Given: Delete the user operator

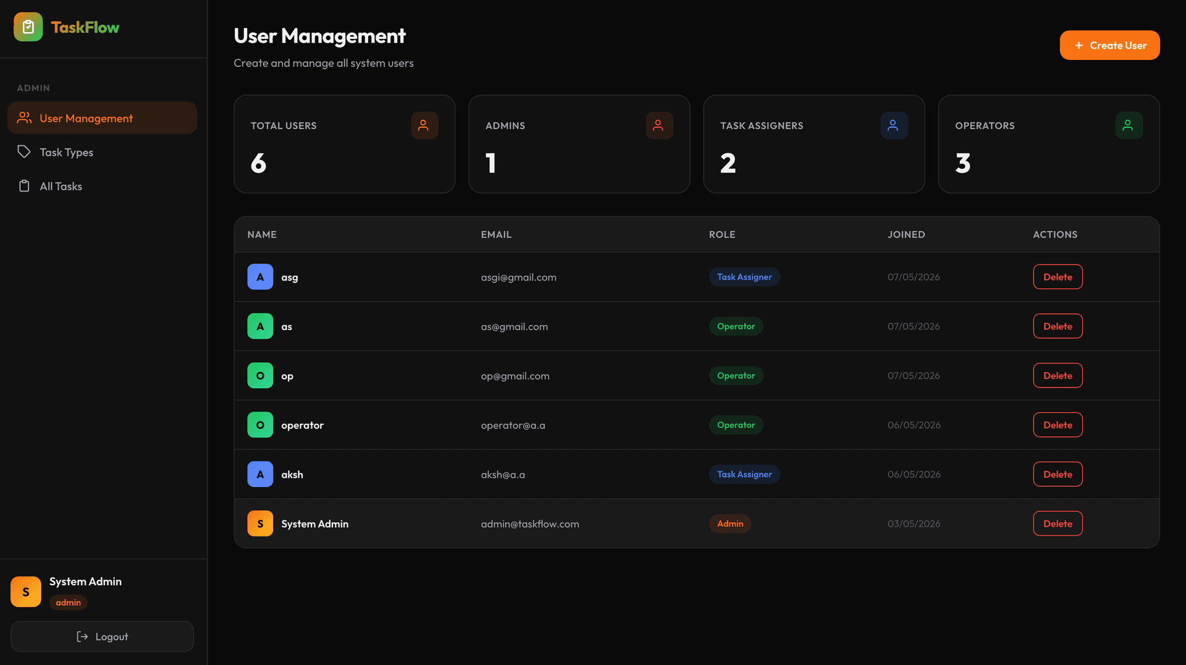Looking at the screenshot, I should [x=1058, y=425].
